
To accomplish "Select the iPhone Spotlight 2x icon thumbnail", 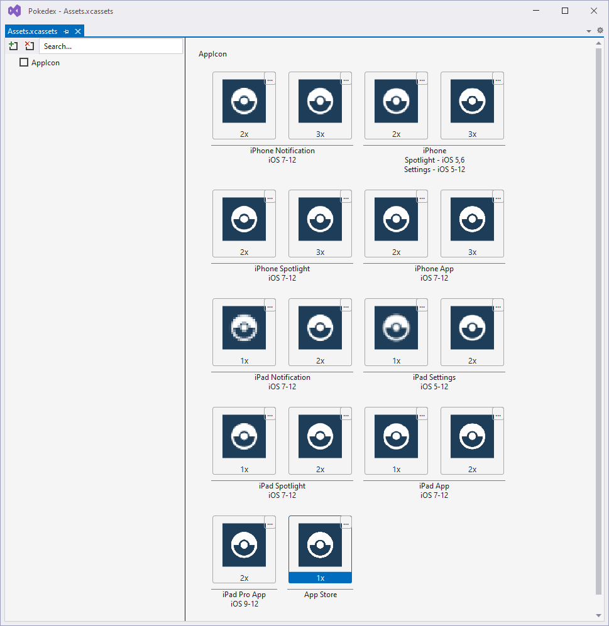I will [x=244, y=220].
